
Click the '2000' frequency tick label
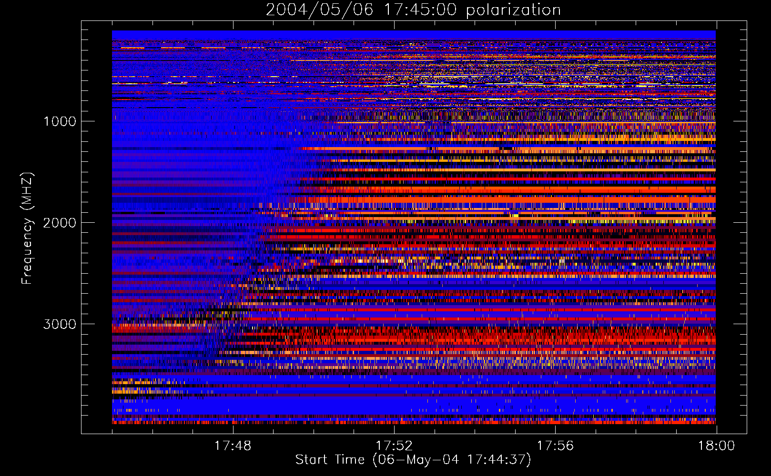(60, 223)
